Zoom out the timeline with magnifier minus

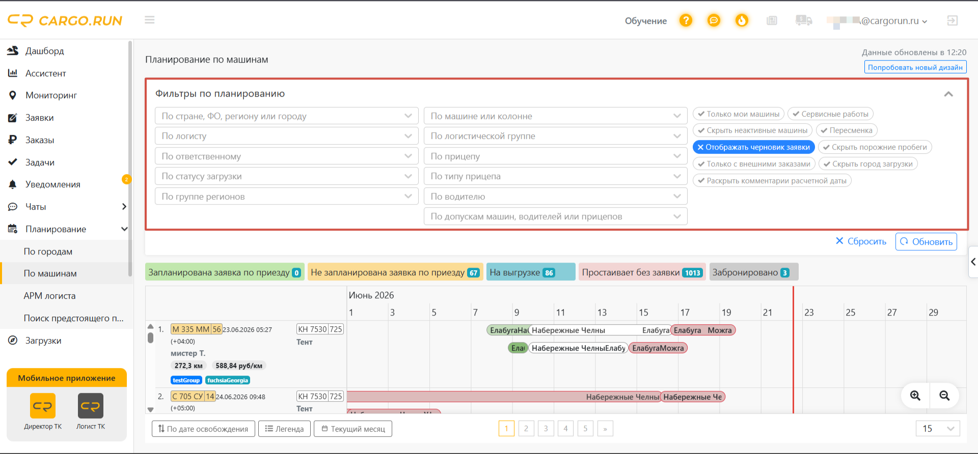944,395
